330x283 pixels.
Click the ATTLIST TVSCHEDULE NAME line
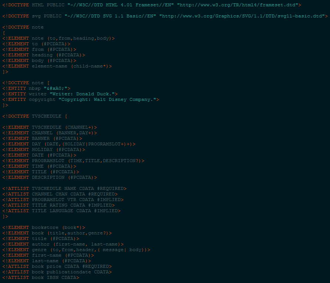pyautogui.click(x=64, y=188)
